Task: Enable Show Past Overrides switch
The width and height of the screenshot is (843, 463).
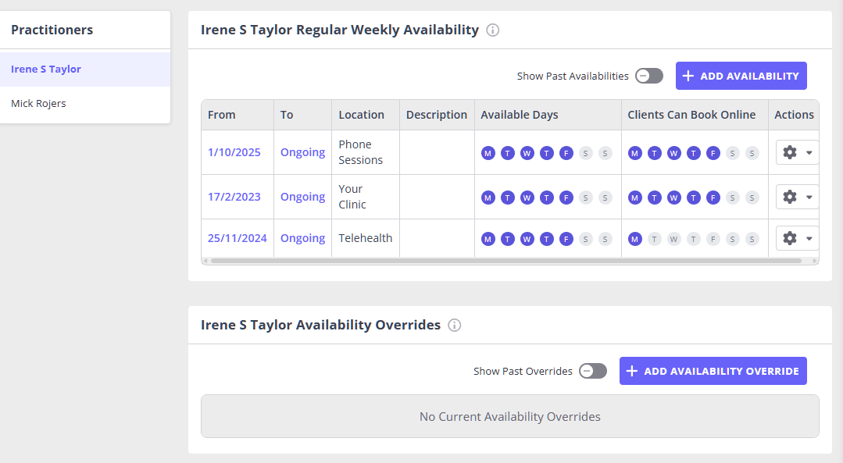Action: click(x=592, y=371)
